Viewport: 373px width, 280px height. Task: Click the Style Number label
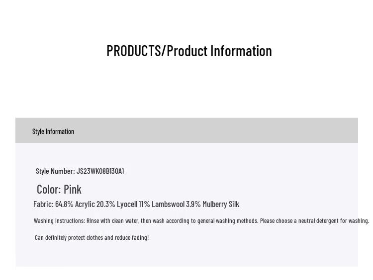[x=55, y=171]
